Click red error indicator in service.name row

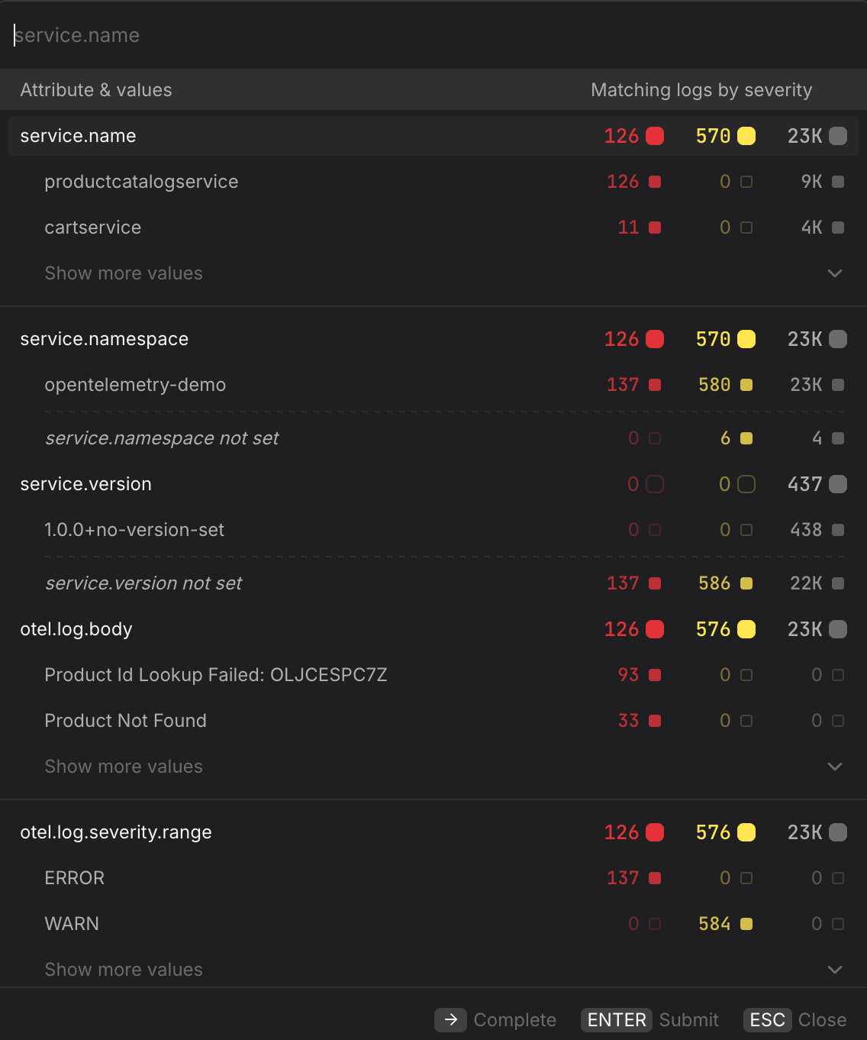(x=655, y=136)
